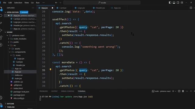Open the Go menu
The image size is (195, 109).
[32, 3]
